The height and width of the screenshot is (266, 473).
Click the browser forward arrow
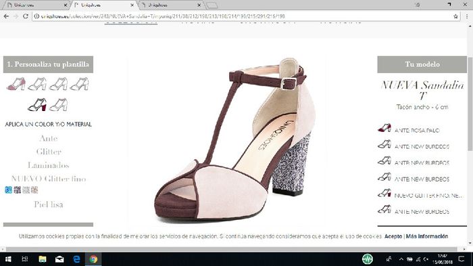click(16, 16)
